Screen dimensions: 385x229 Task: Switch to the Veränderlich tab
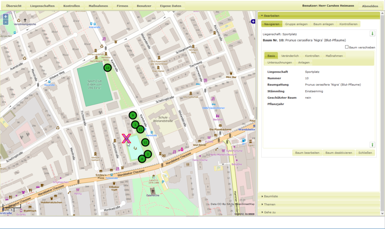click(290, 56)
